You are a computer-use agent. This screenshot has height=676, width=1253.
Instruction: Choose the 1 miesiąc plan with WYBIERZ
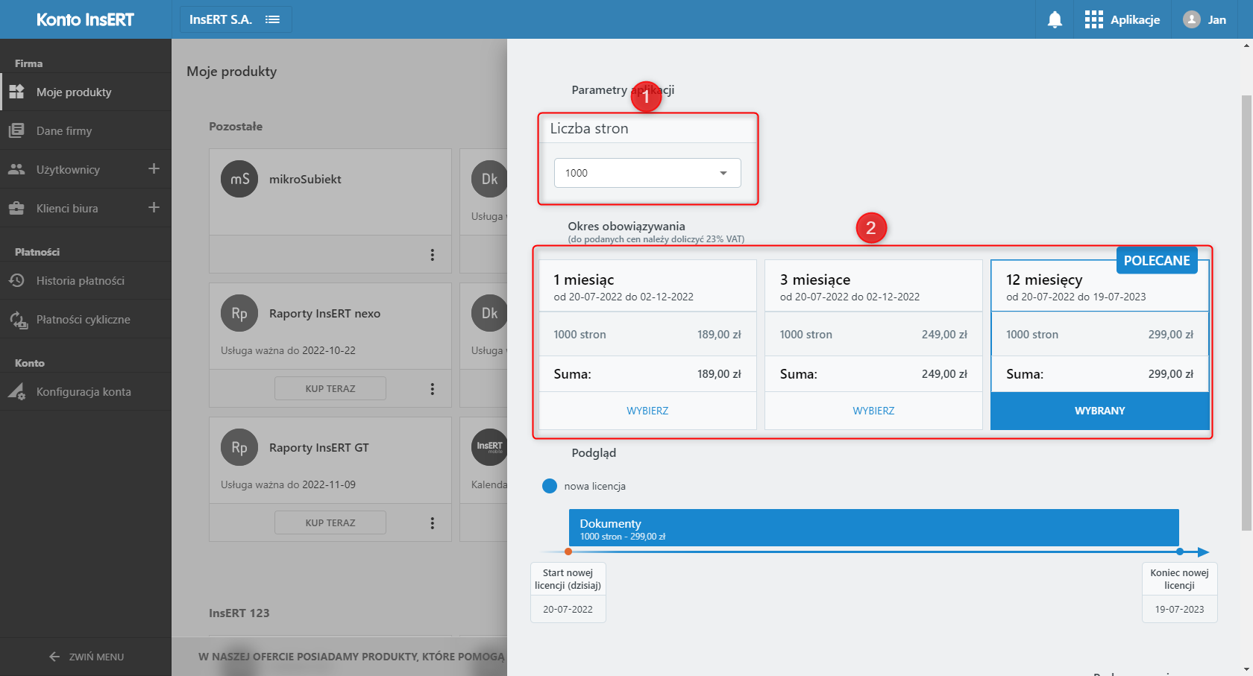(647, 411)
